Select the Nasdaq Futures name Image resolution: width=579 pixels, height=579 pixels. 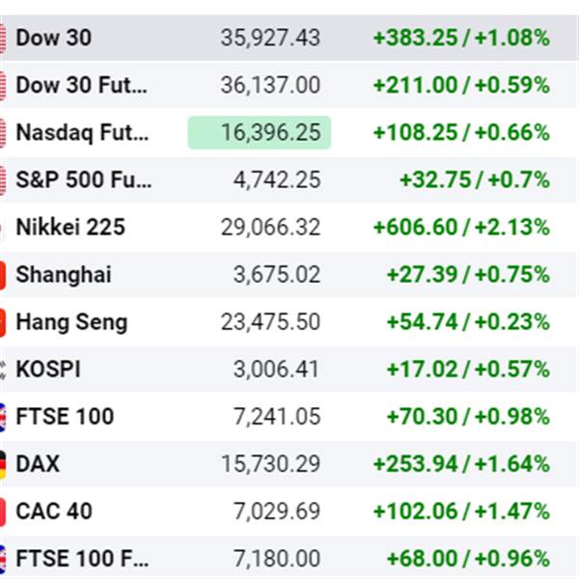pos(83,133)
